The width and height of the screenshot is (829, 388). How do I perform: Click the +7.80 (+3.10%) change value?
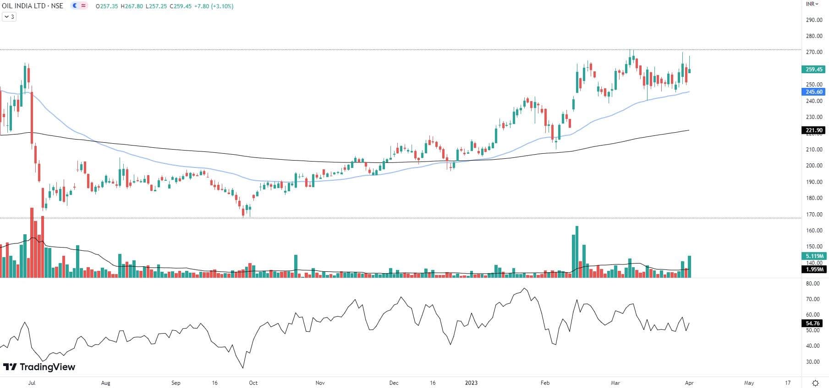(214, 6)
